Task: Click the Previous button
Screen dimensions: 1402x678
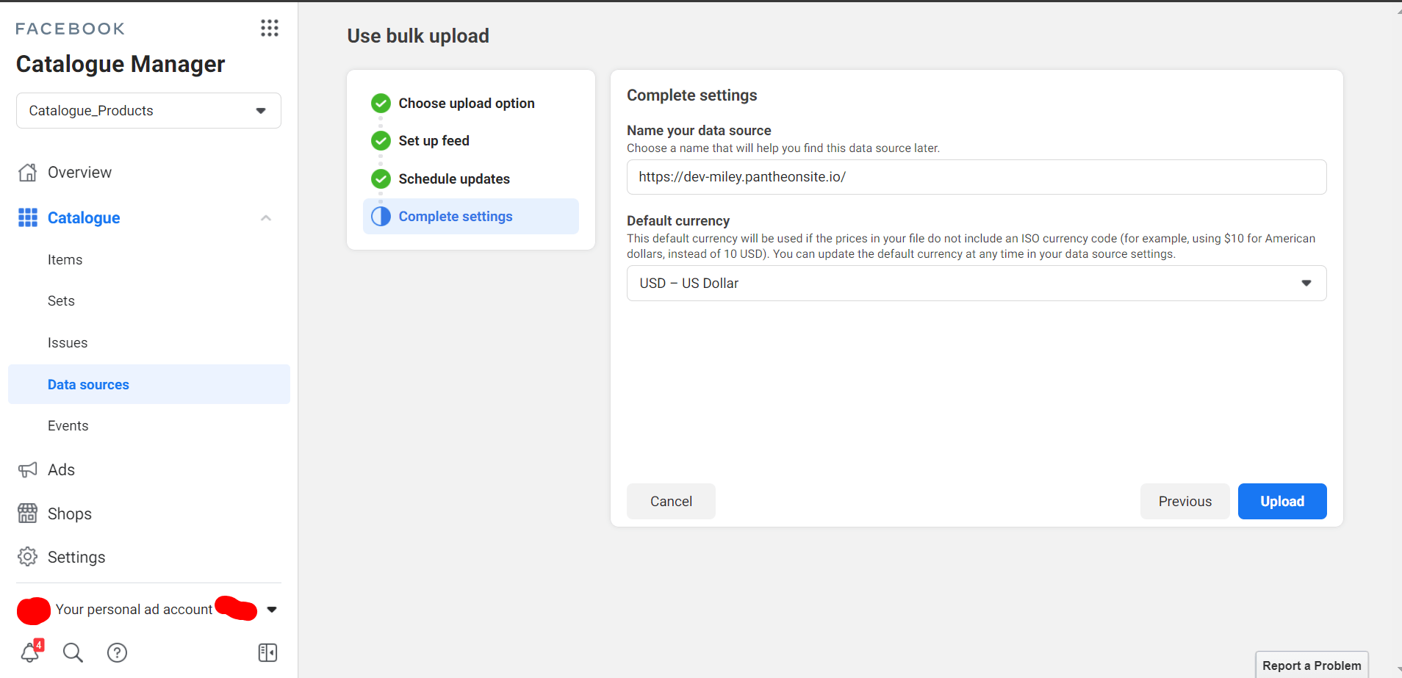Action: [1184, 502]
